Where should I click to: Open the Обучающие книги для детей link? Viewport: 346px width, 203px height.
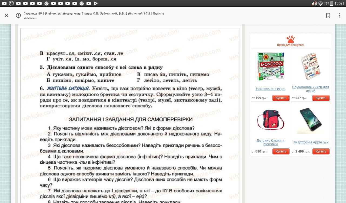click(x=310, y=89)
